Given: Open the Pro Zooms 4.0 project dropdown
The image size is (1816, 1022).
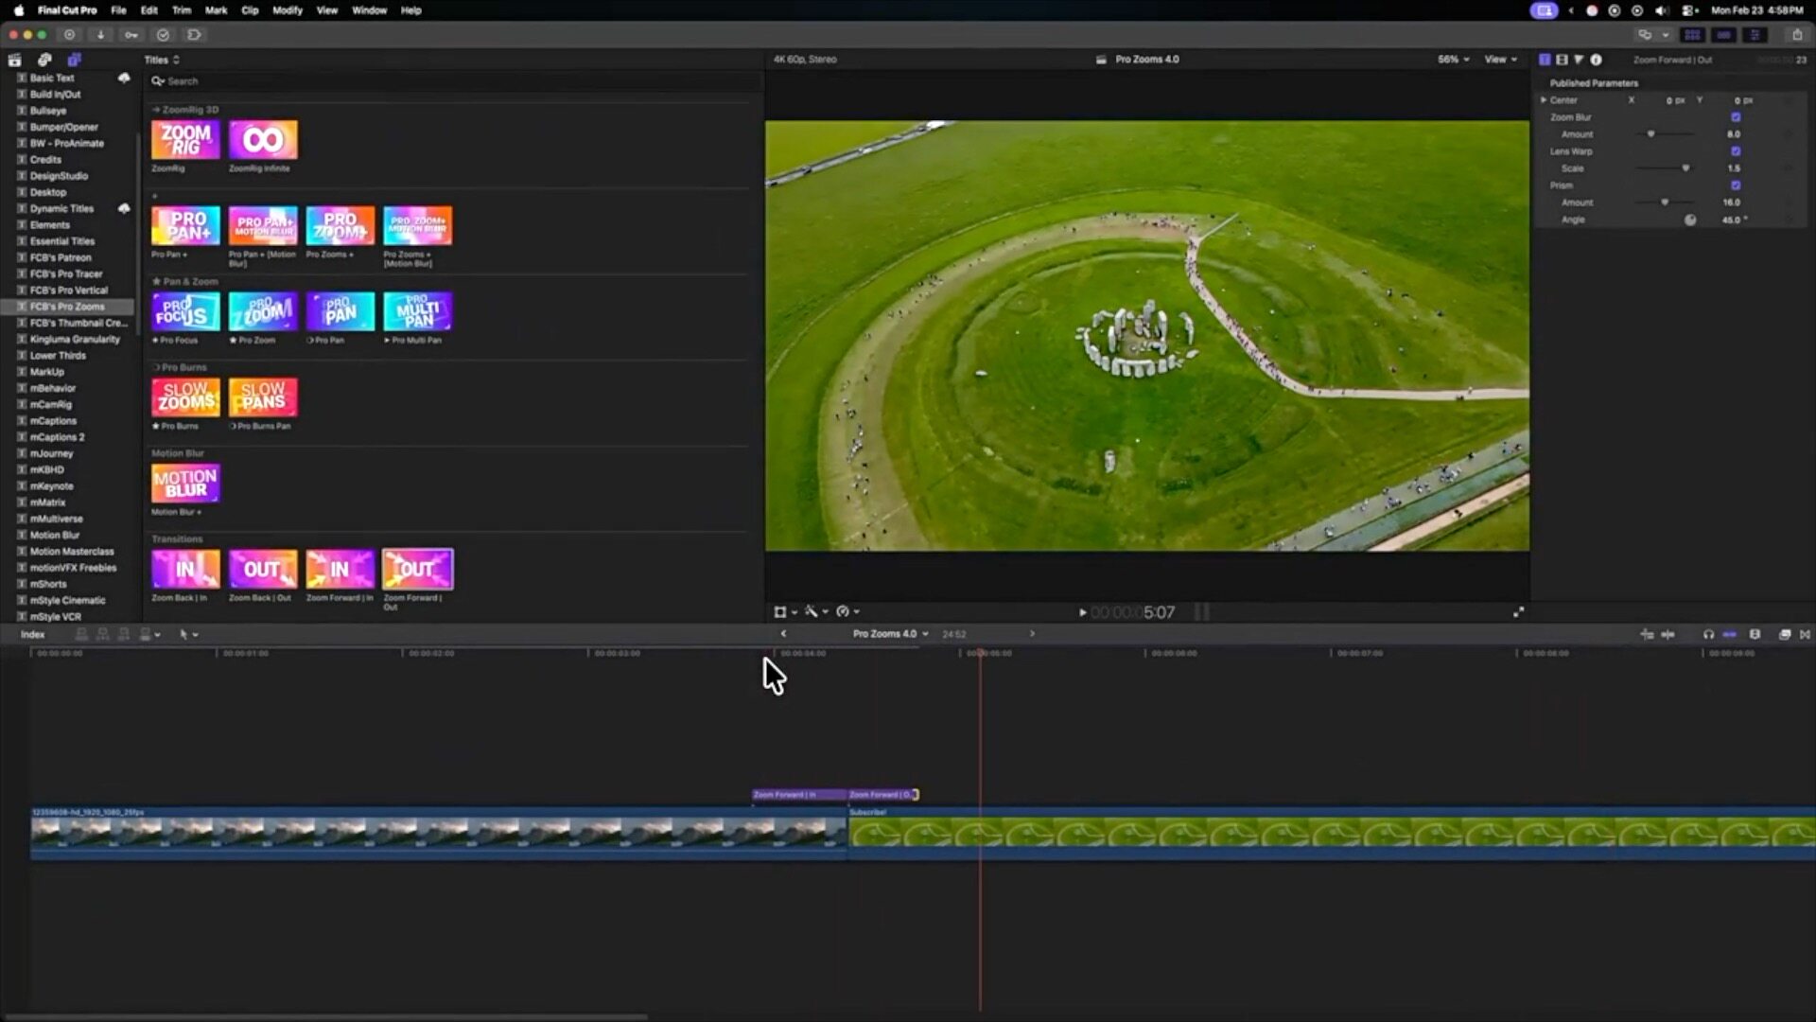Looking at the screenshot, I should pyautogui.click(x=890, y=634).
